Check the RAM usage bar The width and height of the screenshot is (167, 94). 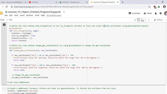[x=144, y=19]
